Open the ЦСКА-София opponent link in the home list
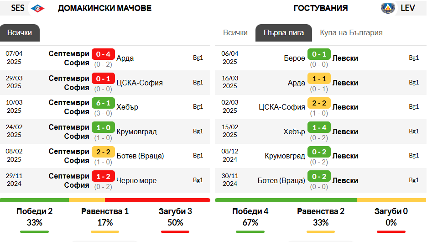The height and width of the screenshot is (242, 427). (140, 83)
